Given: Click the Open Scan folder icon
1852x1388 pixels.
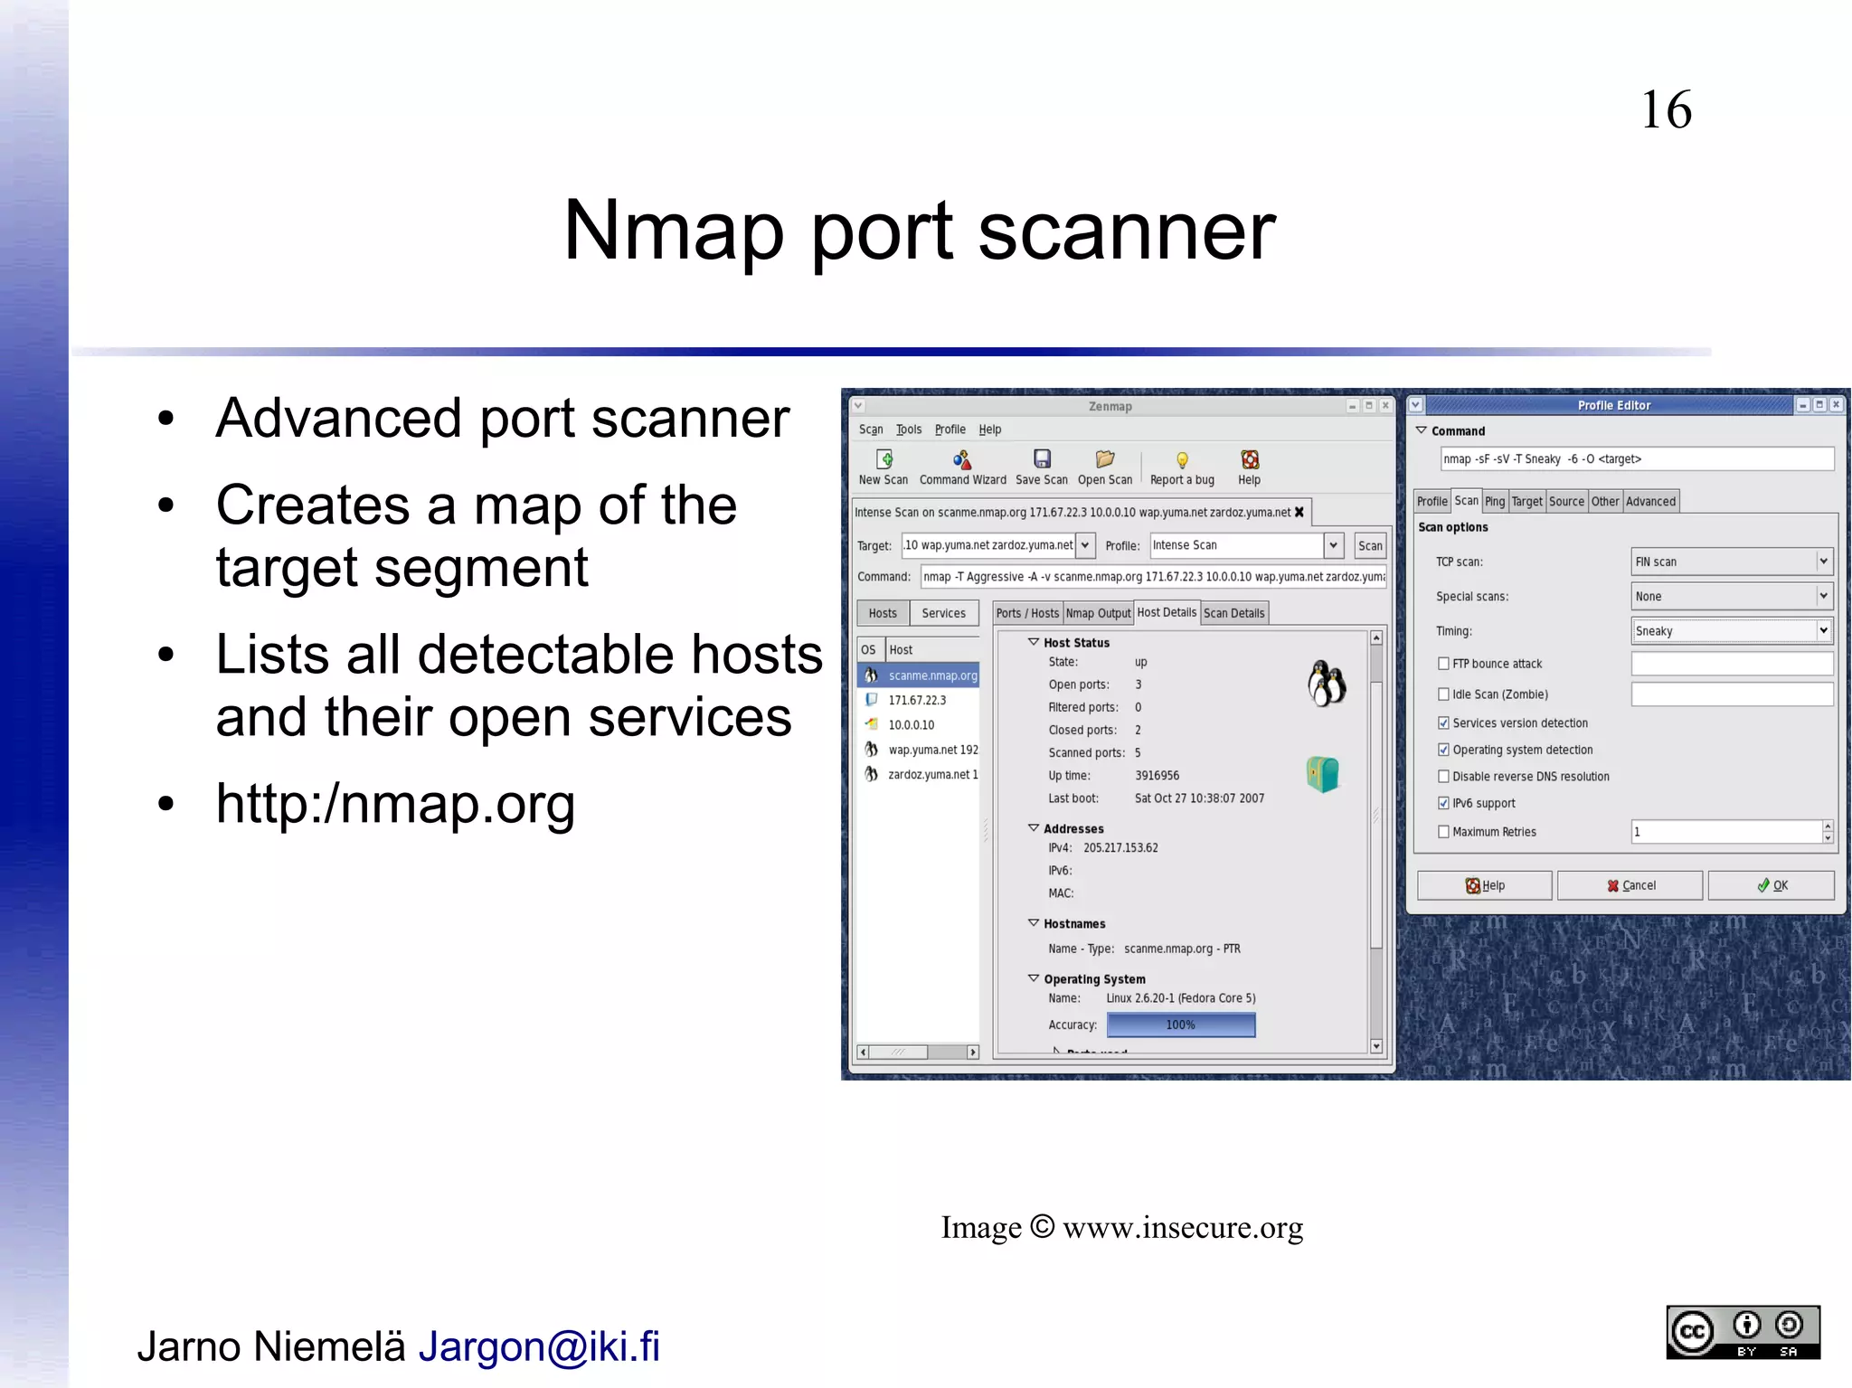Looking at the screenshot, I should tap(1105, 459).
